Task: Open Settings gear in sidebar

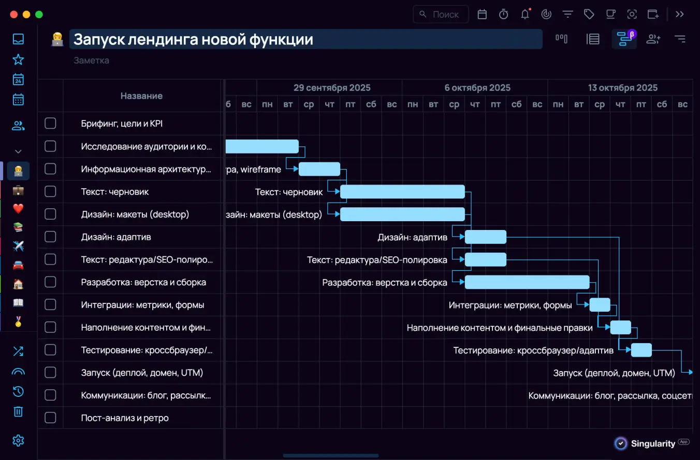Action: [18, 440]
